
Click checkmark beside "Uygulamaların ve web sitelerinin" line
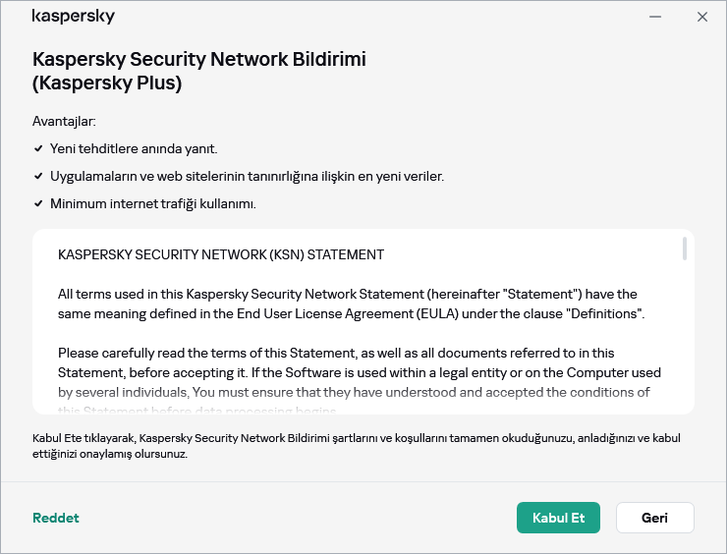click(x=38, y=176)
